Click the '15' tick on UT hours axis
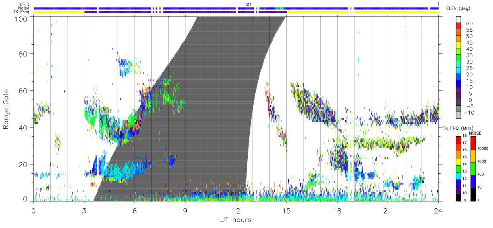 tap(286, 211)
